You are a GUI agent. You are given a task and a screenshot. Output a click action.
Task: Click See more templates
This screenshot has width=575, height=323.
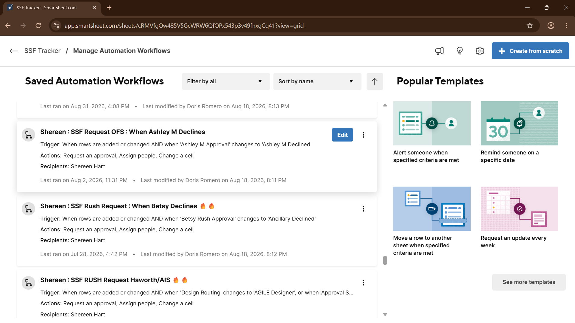coord(529,282)
